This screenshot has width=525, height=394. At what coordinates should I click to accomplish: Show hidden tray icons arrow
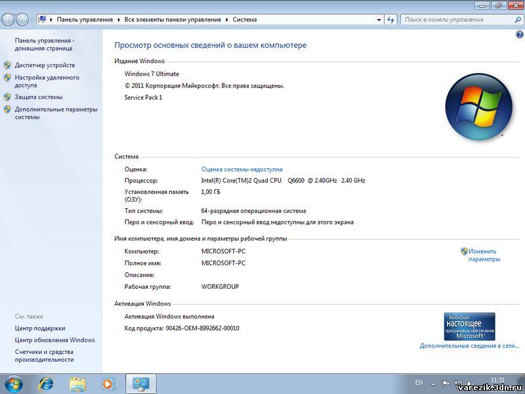point(434,383)
